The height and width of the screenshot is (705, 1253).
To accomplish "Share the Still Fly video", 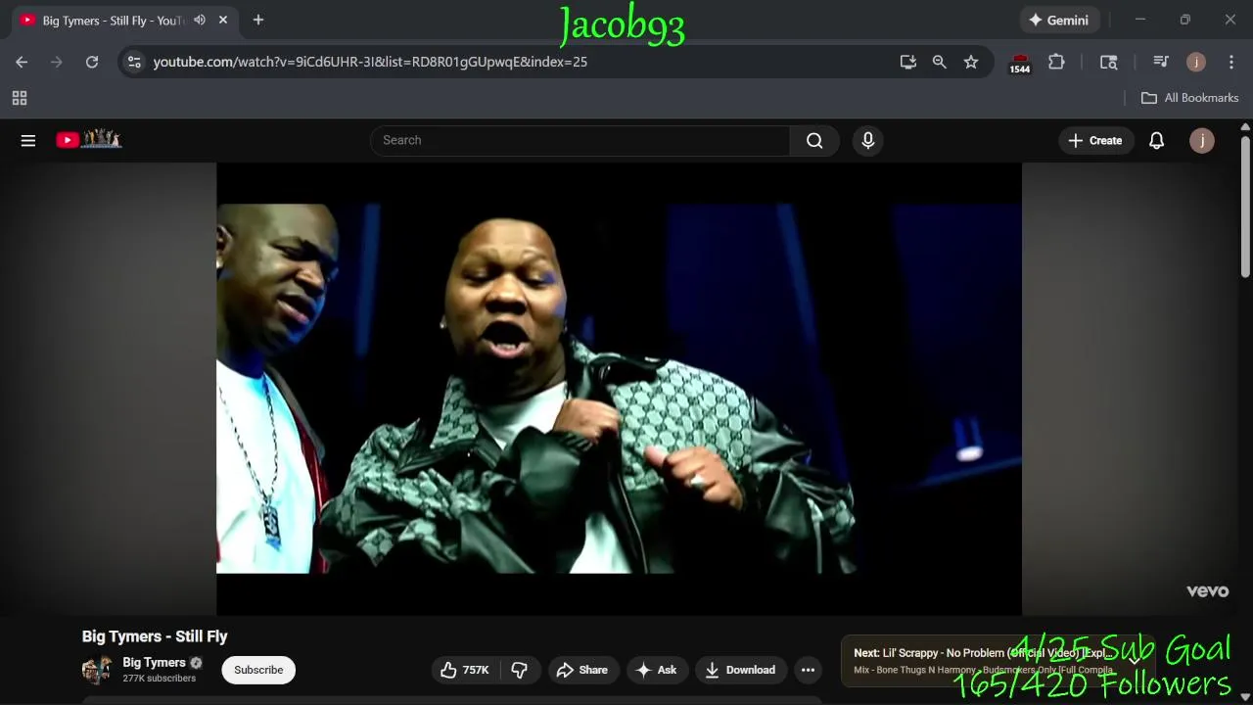I will point(583,670).
